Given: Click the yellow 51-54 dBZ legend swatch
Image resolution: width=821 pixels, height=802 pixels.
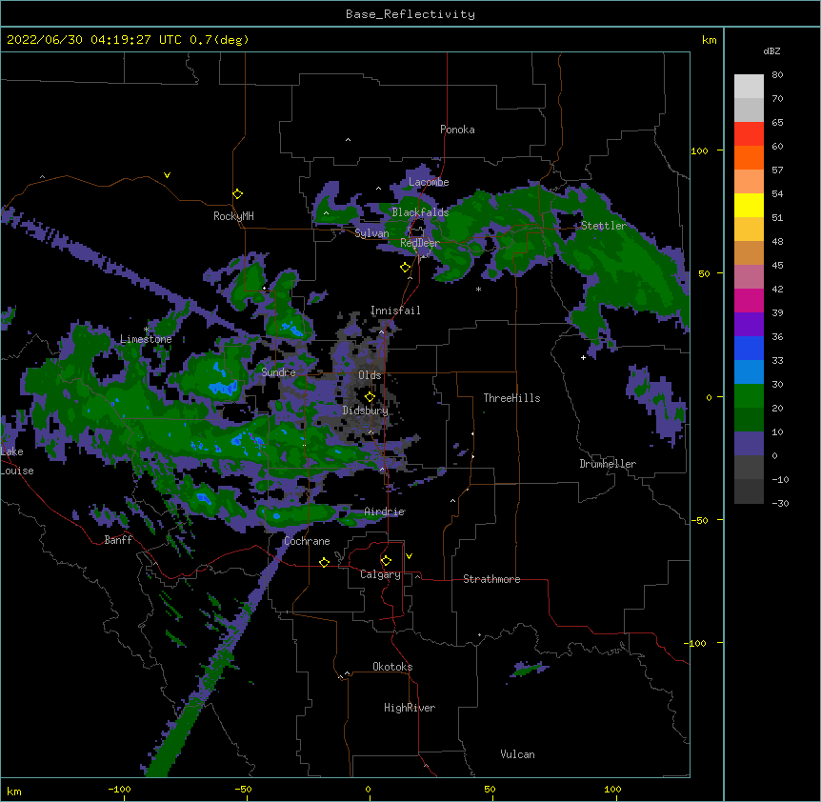Looking at the screenshot, I should (x=749, y=205).
